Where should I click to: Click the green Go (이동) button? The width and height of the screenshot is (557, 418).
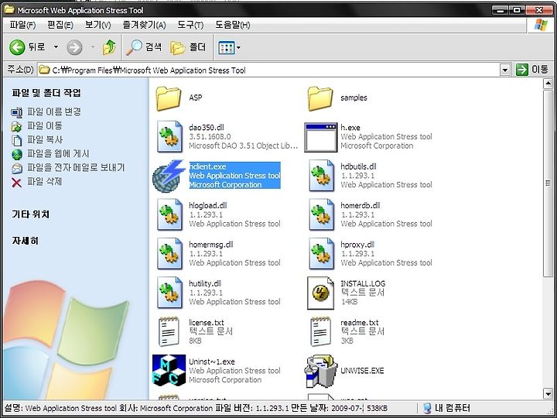click(532, 70)
